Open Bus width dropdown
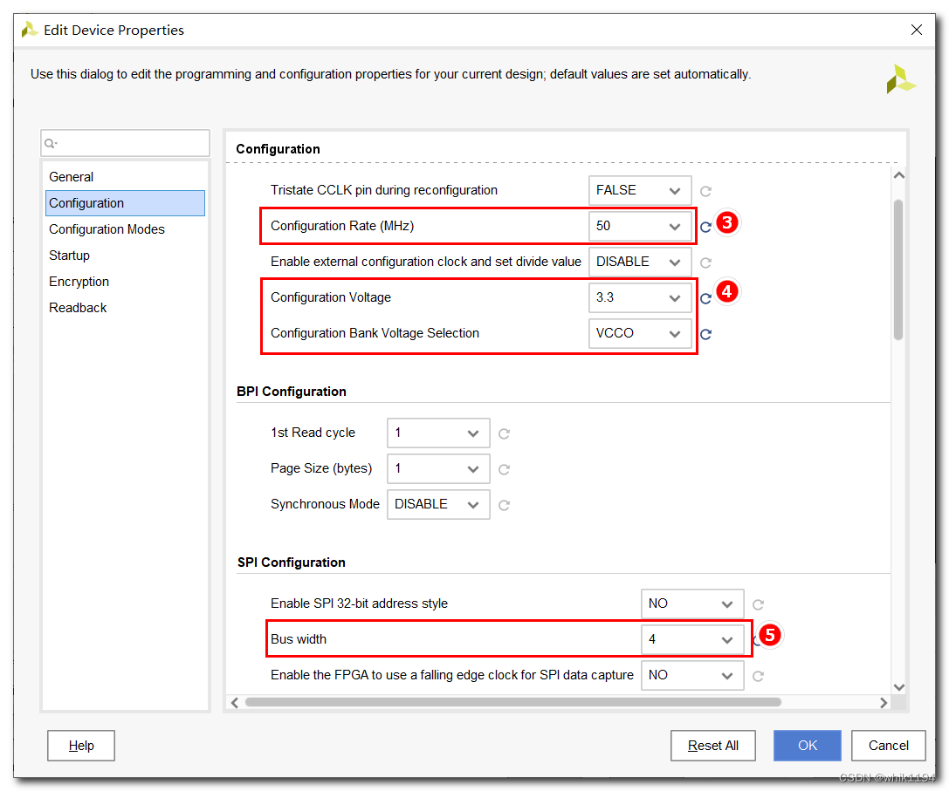The image size is (949, 791). pos(692,639)
